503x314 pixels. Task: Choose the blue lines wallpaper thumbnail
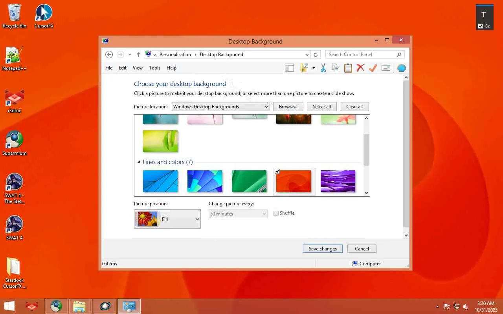tap(160, 181)
